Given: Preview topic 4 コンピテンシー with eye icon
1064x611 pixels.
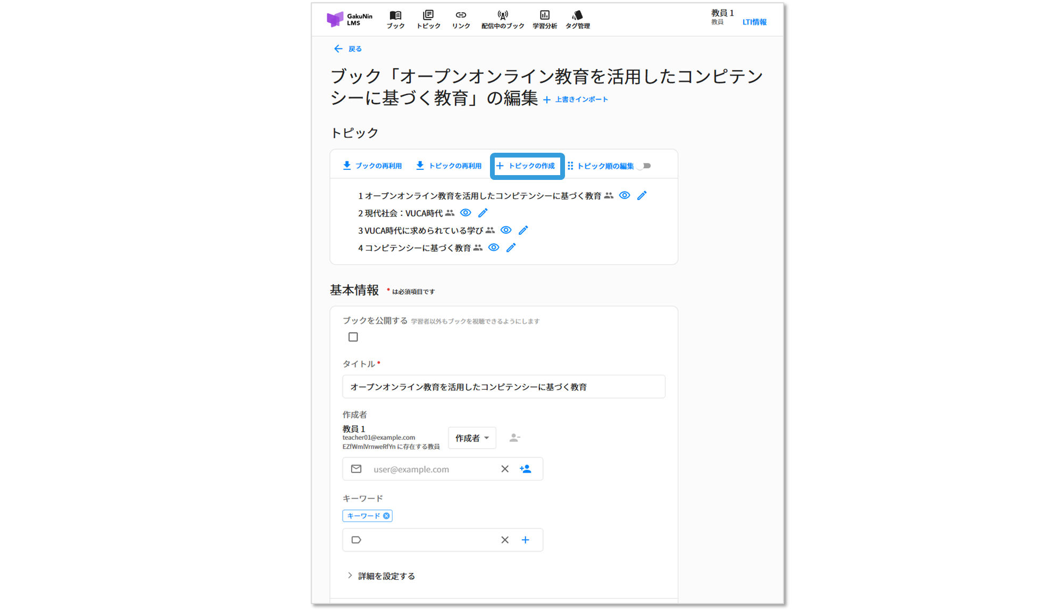Looking at the screenshot, I should pos(494,247).
